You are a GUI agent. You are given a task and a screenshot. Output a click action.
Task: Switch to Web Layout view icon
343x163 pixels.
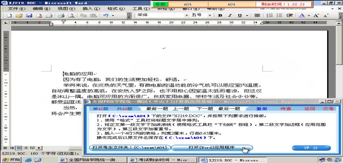(12, 148)
